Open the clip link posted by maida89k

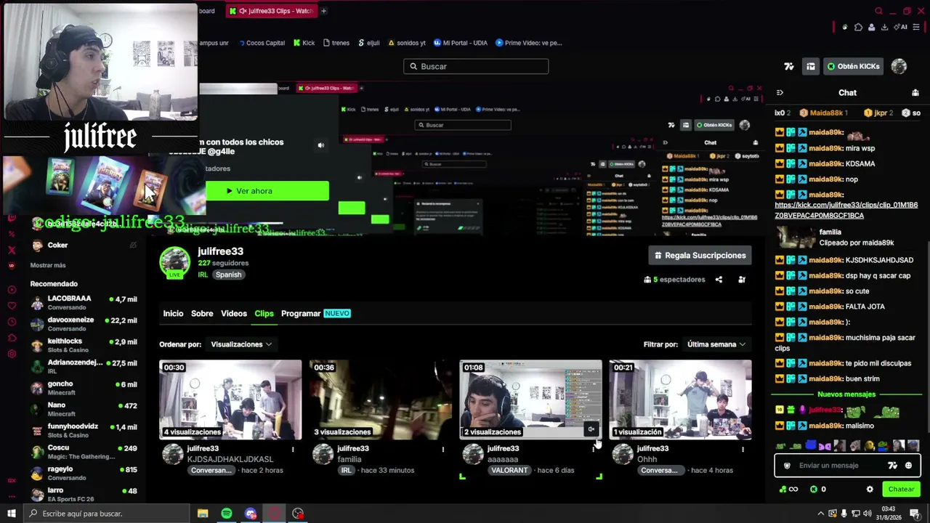click(x=846, y=210)
